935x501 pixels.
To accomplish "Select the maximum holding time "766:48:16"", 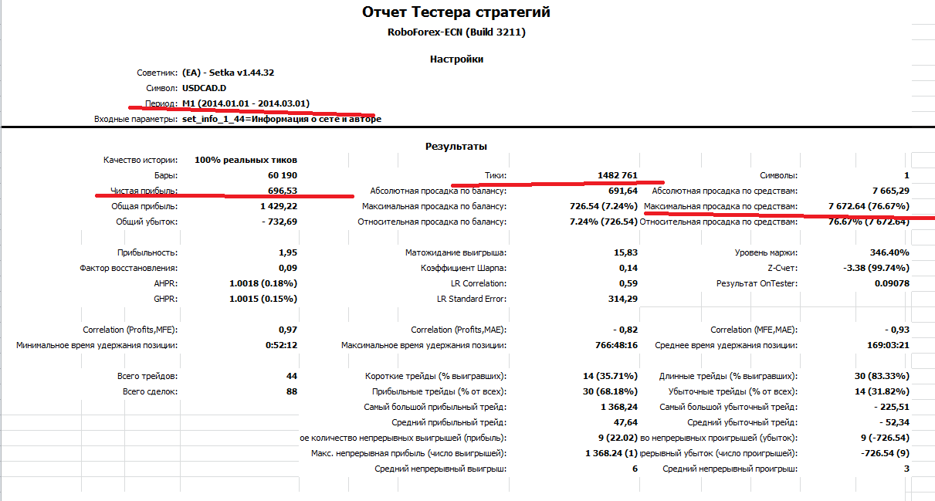I will click(x=617, y=345).
